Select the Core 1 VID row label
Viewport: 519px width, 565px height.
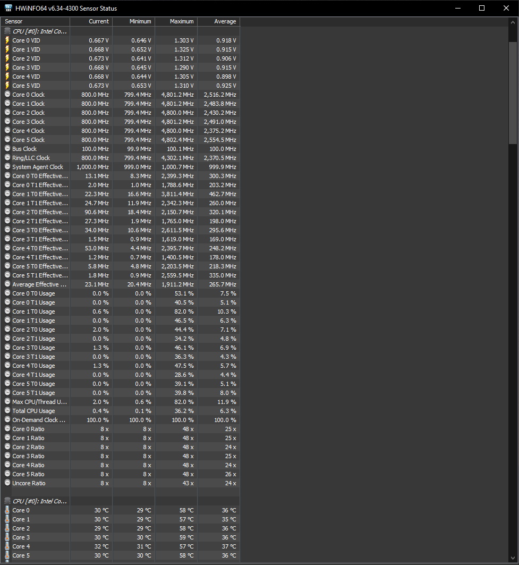[26, 49]
